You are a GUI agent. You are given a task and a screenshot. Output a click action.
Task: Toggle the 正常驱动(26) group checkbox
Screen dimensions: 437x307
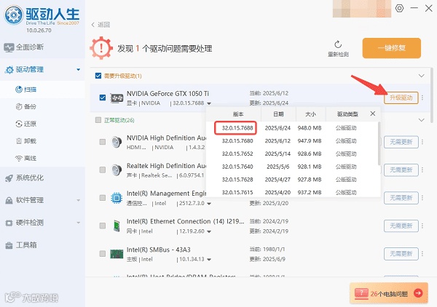98,120
